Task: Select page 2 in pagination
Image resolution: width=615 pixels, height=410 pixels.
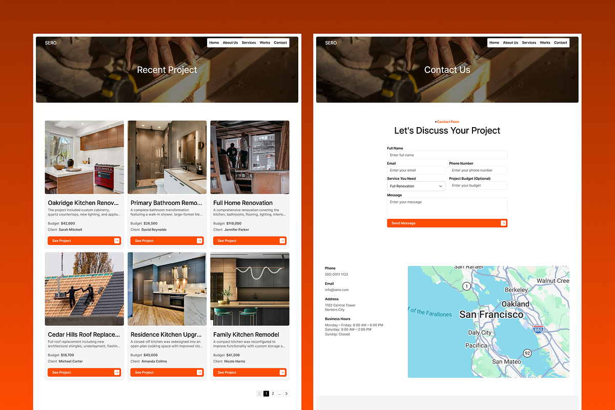Action: (x=273, y=394)
